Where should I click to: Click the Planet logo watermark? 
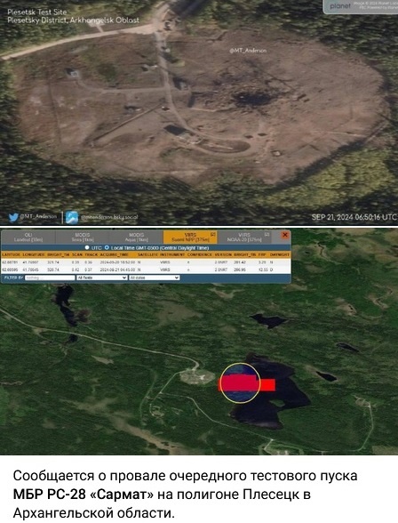coord(340,6)
